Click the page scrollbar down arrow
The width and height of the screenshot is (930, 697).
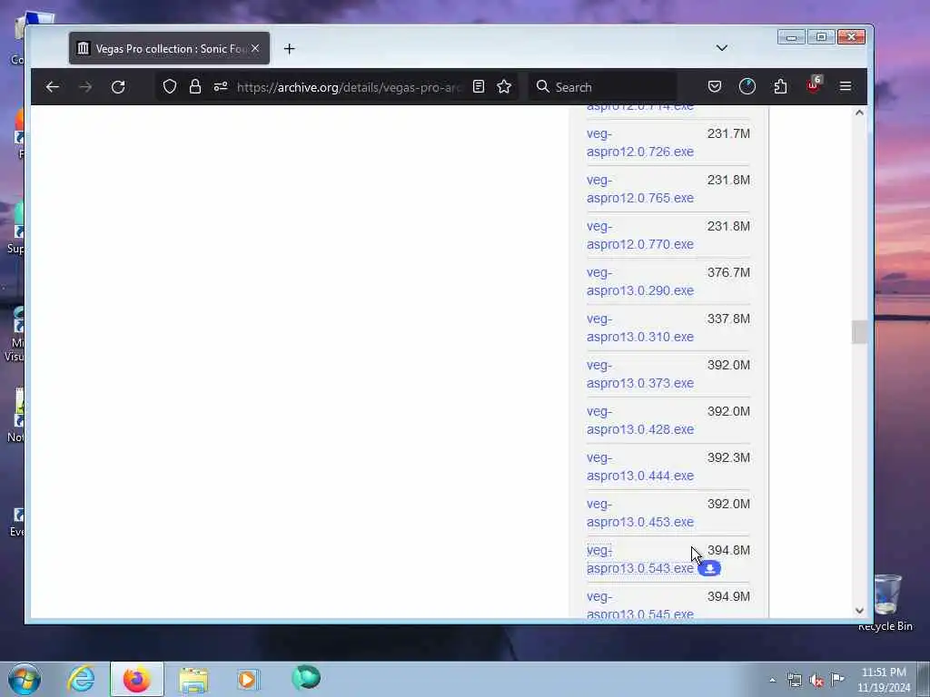859,611
